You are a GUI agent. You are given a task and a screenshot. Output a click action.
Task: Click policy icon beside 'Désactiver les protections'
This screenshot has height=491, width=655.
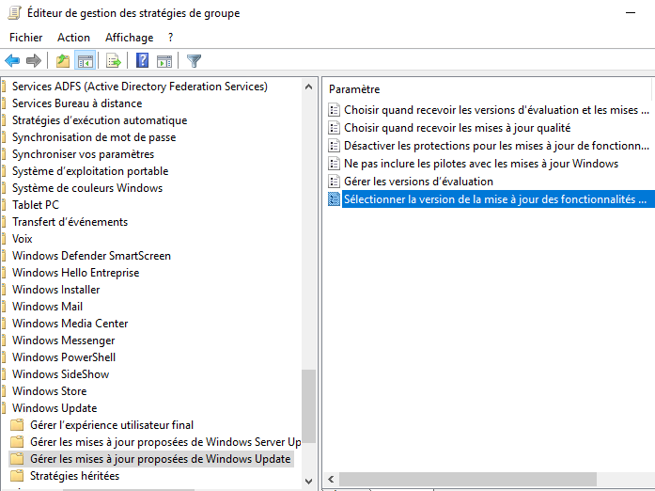click(x=334, y=146)
